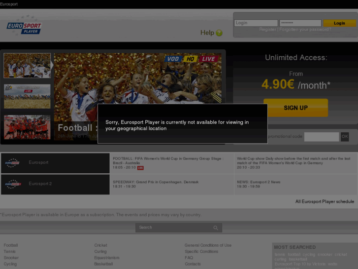358x269 pixels.
Task: Click the green Help question mark icon
Action: 219,33
